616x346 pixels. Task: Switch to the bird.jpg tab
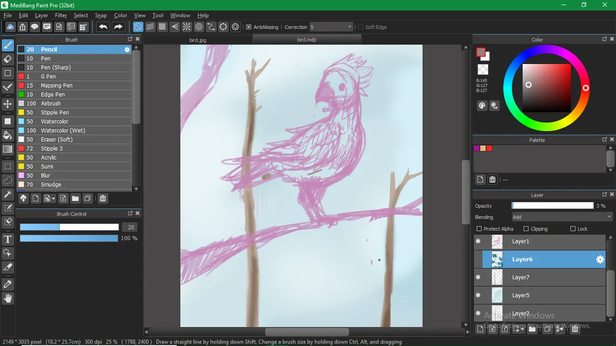point(197,40)
